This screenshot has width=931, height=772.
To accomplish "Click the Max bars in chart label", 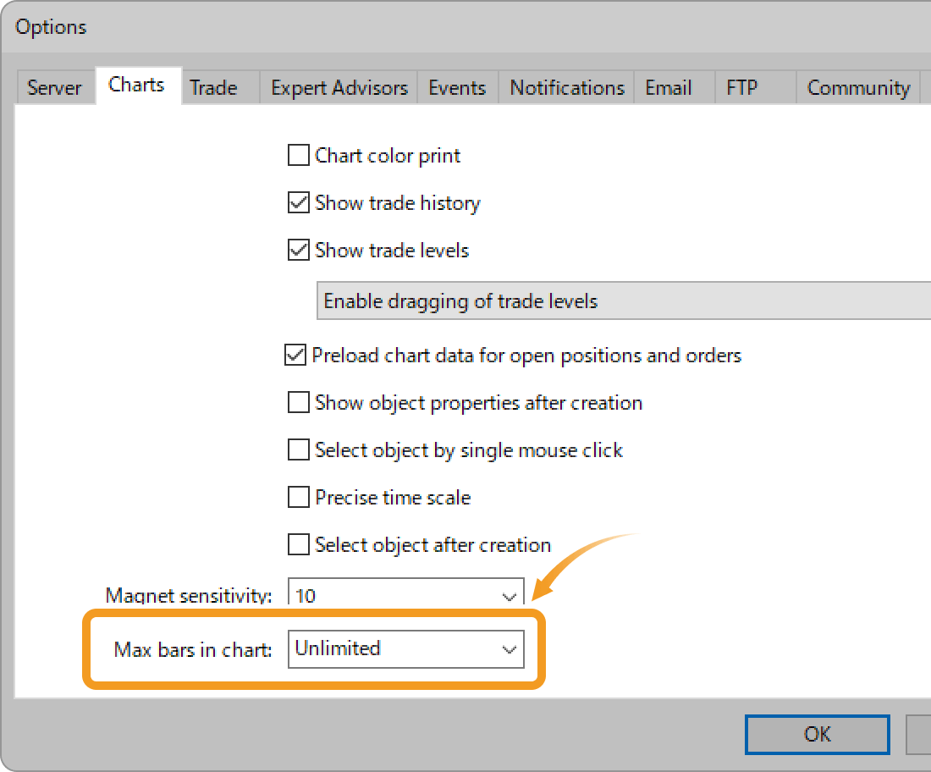I will click(x=193, y=649).
